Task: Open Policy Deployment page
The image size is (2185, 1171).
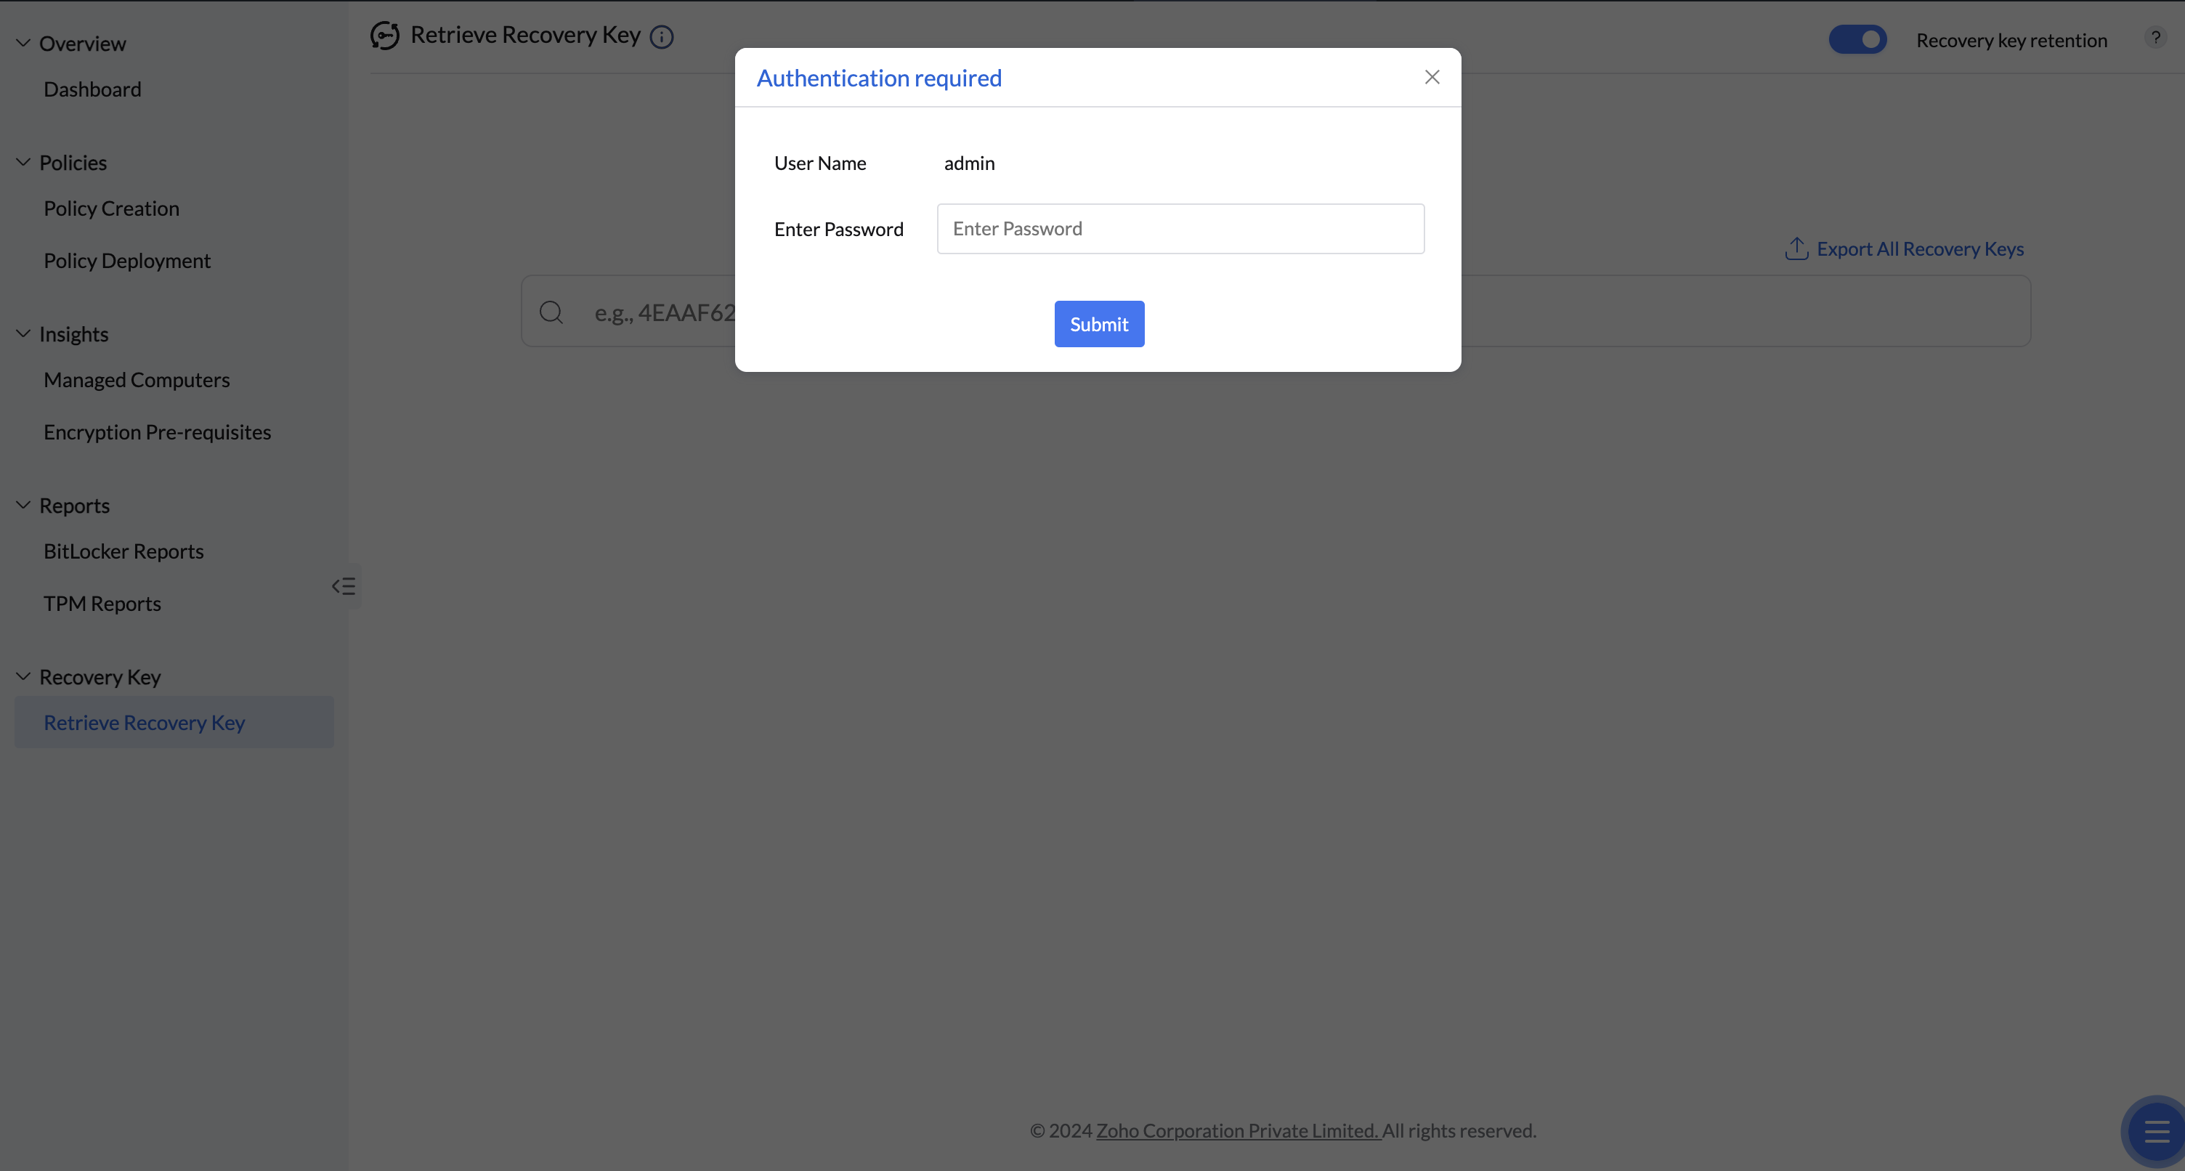Action: pyautogui.click(x=127, y=261)
